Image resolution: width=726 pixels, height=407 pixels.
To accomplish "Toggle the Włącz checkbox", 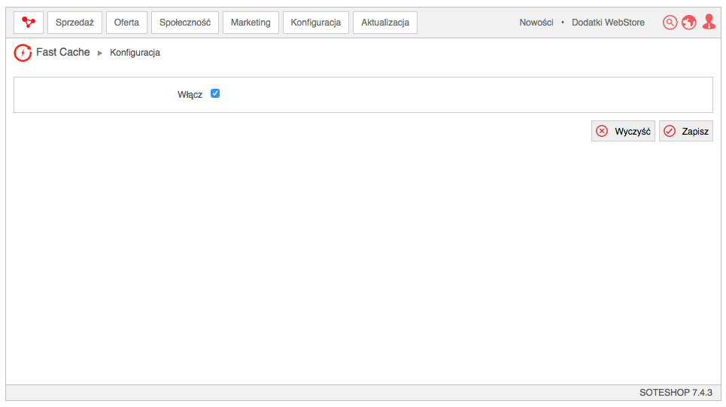I will [x=215, y=93].
